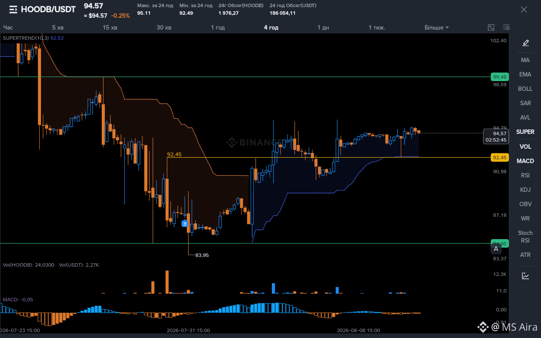Click the 24h HOODB volume 1 976,27
Screen dimensions: 541x338
(229, 13)
